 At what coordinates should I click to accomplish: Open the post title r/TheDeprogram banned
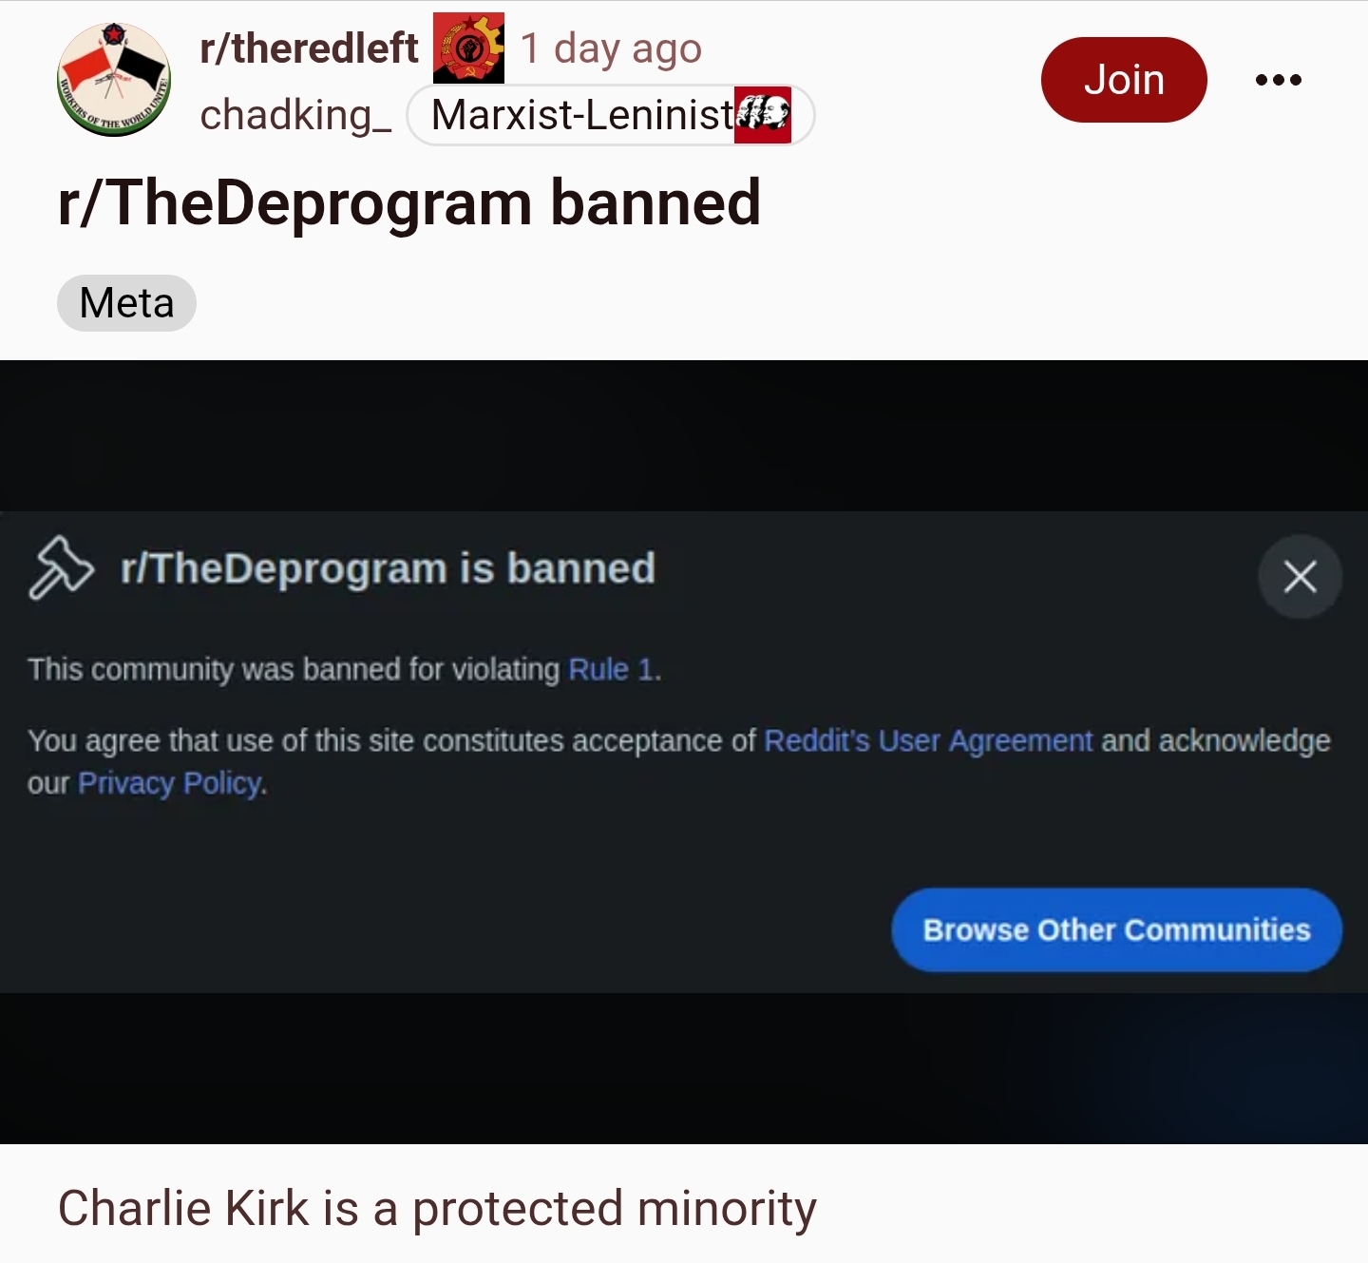(409, 202)
